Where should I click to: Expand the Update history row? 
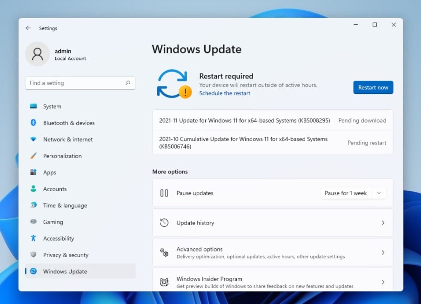click(x=273, y=222)
